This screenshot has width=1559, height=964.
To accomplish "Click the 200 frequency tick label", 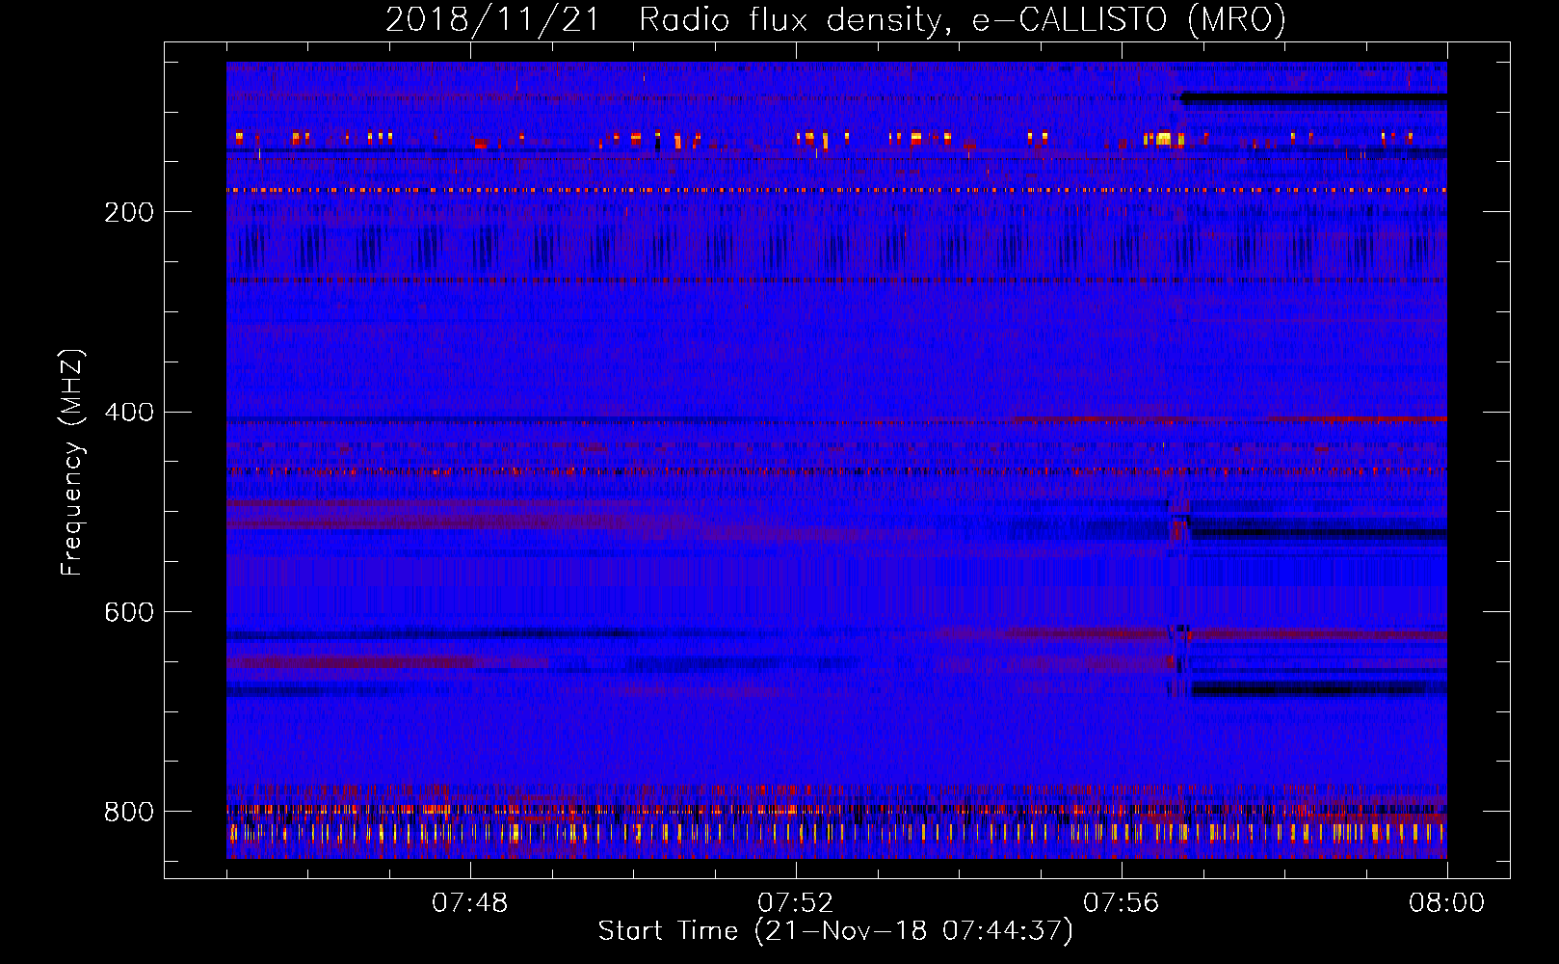I will [x=129, y=212].
